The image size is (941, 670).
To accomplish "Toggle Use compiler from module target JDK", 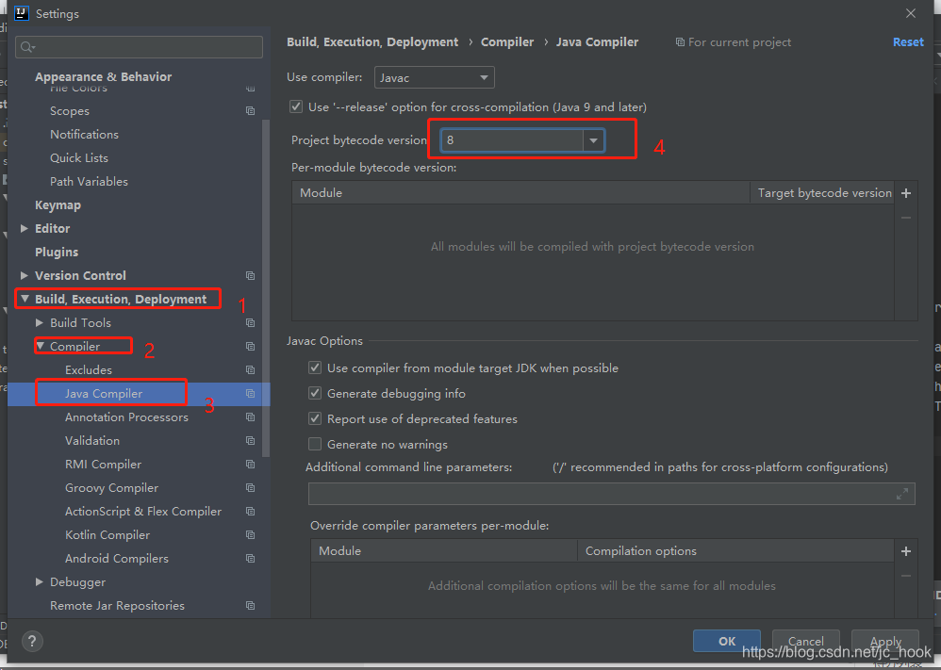I will point(315,368).
